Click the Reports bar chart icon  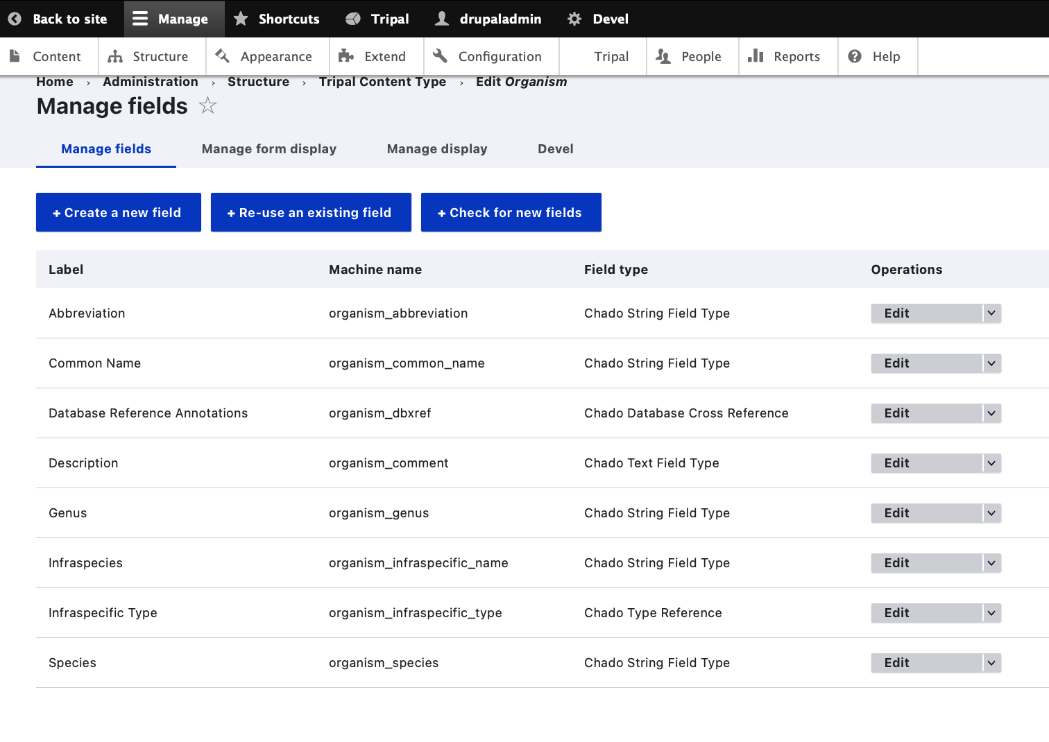click(x=756, y=56)
